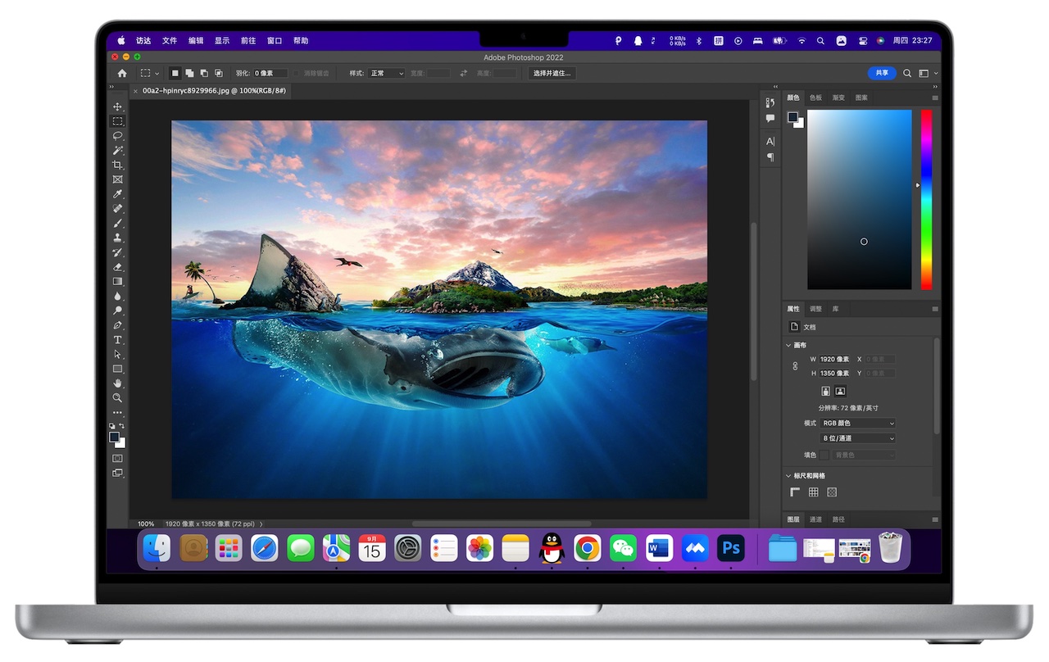Switch canvas to landscape orientation
1049x662 pixels.
pos(840,392)
